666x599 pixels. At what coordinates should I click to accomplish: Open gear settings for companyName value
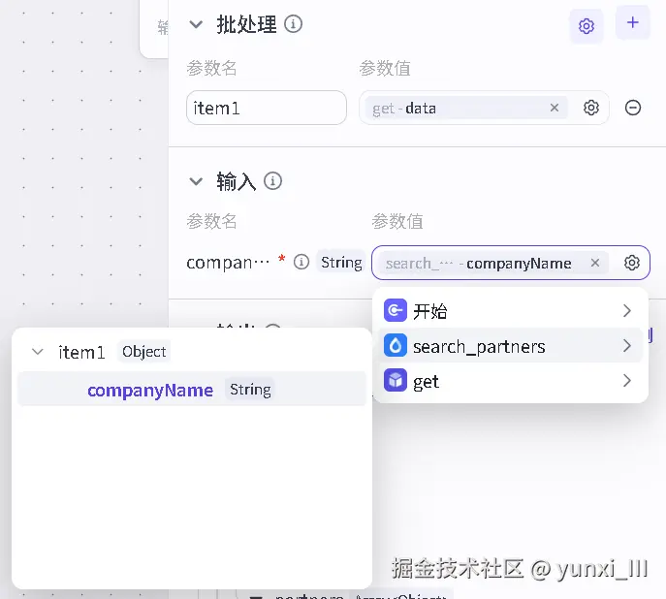(x=632, y=263)
